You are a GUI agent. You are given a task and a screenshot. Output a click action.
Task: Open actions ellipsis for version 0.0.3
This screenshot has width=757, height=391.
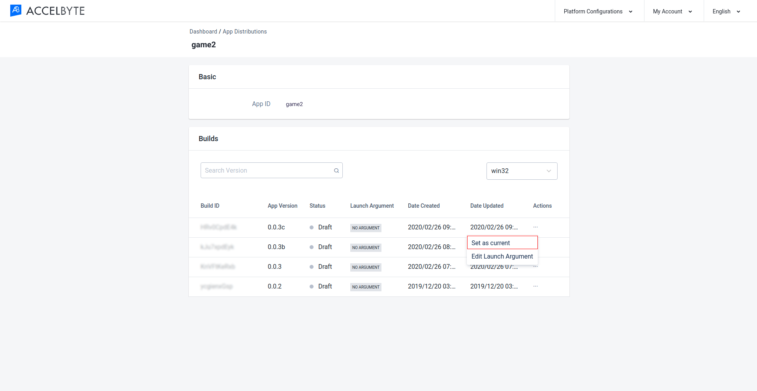tap(535, 267)
